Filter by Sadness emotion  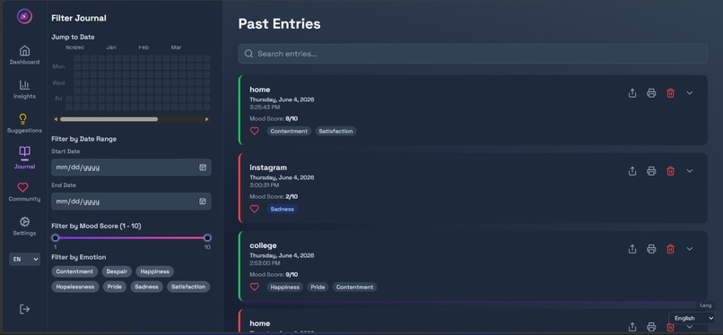(146, 287)
